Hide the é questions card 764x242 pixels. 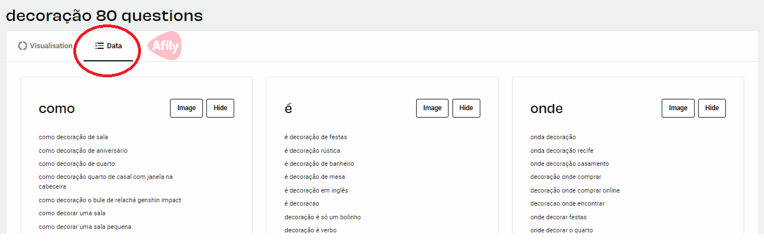pyautogui.click(x=466, y=108)
